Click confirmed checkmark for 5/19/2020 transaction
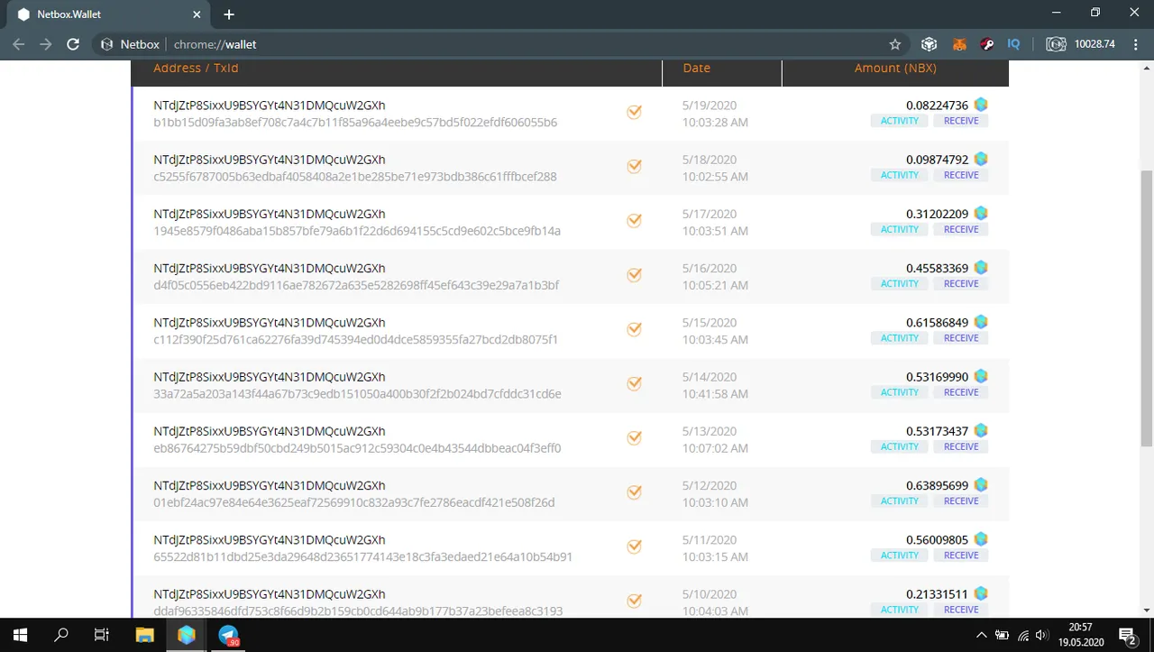 pos(634,112)
